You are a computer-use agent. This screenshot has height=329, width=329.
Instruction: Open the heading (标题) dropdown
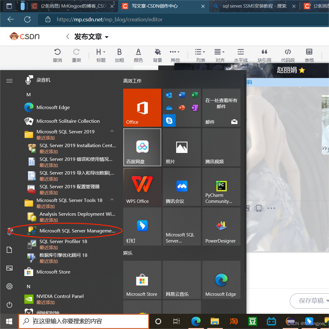[101, 55]
